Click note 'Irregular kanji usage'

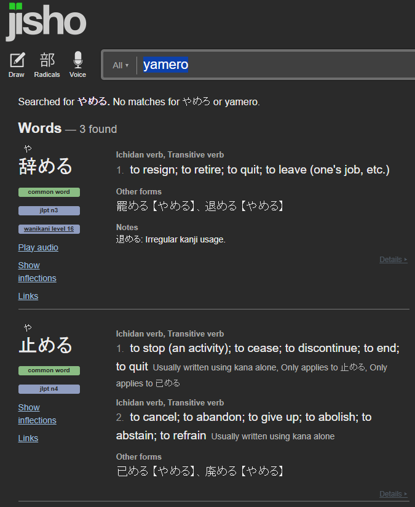(185, 239)
